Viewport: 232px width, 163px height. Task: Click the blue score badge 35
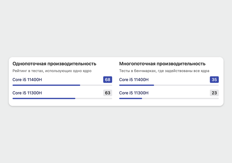click(214, 80)
